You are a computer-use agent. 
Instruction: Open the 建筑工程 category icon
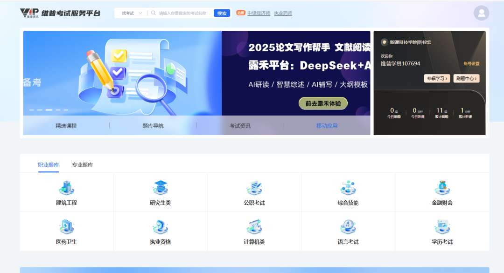tap(66, 188)
